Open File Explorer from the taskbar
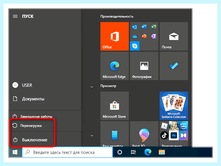Viewport: 221px width, 166px height. point(162,152)
